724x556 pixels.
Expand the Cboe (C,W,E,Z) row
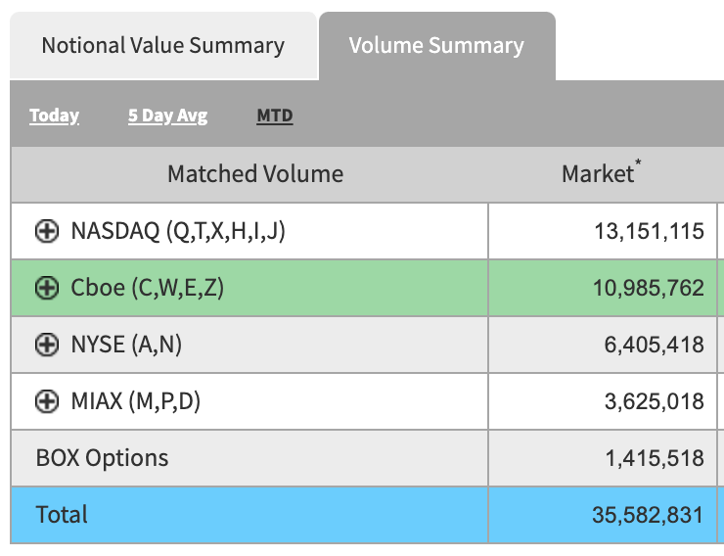pyautogui.click(x=47, y=288)
